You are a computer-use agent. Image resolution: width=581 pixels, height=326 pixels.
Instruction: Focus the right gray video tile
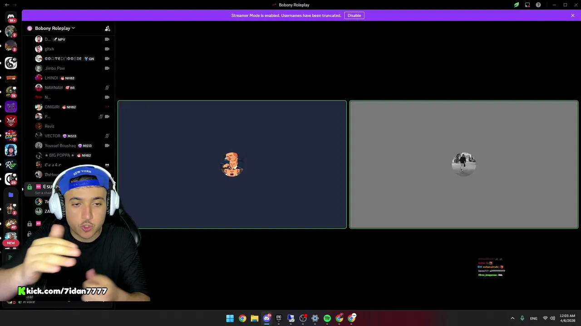coord(464,164)
